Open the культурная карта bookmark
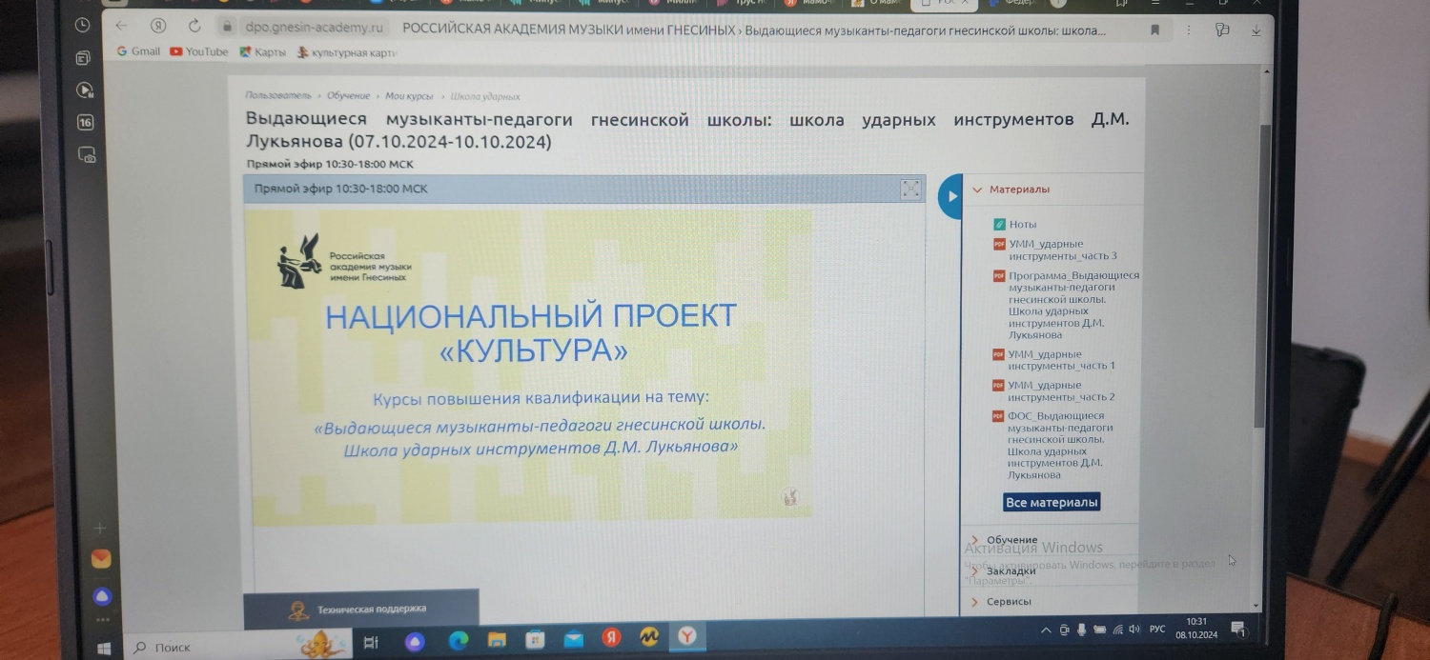Viewport: 1430px width, 660px height. (x=347, y=53)
